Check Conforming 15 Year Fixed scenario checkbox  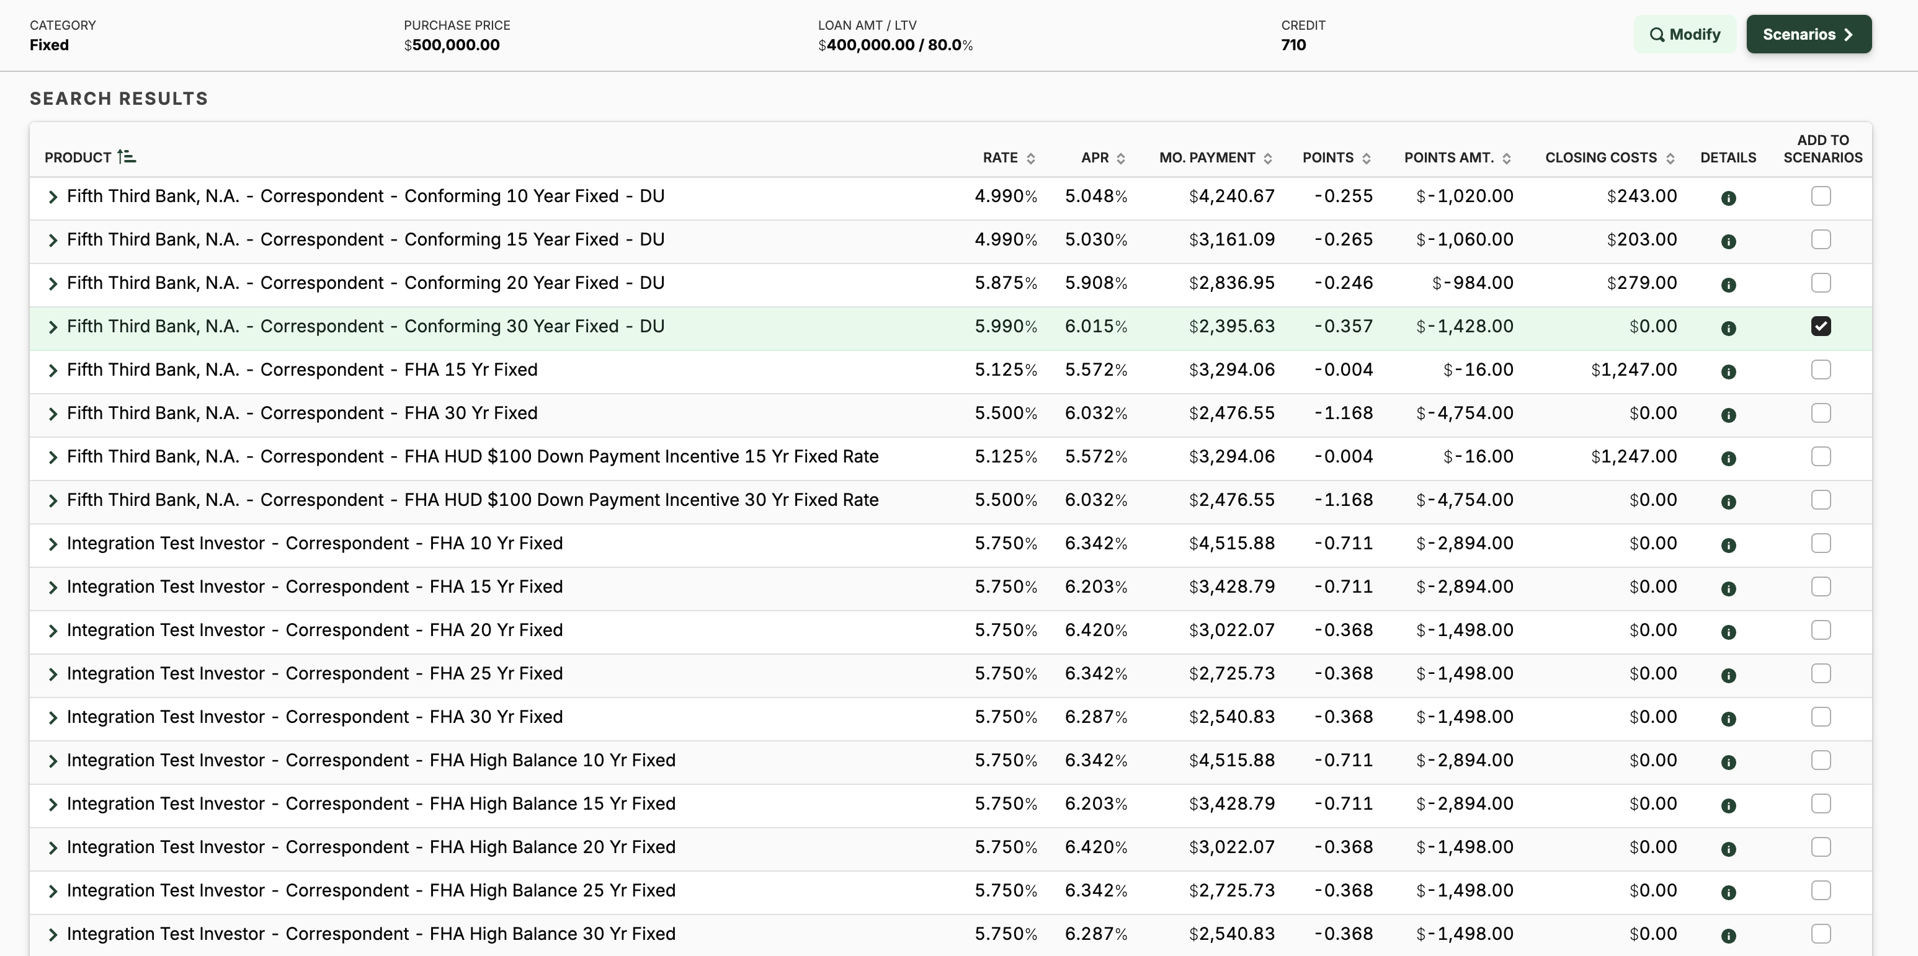click(x=1821, y=239)
